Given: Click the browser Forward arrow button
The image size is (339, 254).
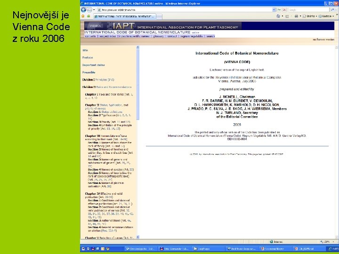Looking at the screenshot, I should coord(89,10).
